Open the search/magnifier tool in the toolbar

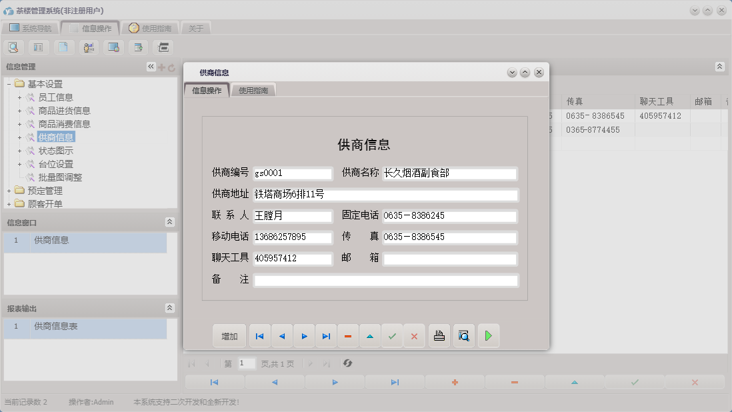(13, 47)
